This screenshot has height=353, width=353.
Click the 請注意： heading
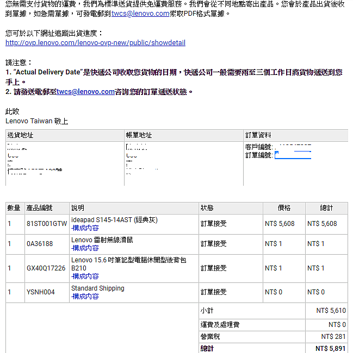(18, 62)
